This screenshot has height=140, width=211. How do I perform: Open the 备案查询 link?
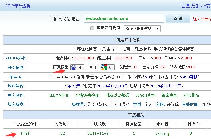tap(169, 95)
